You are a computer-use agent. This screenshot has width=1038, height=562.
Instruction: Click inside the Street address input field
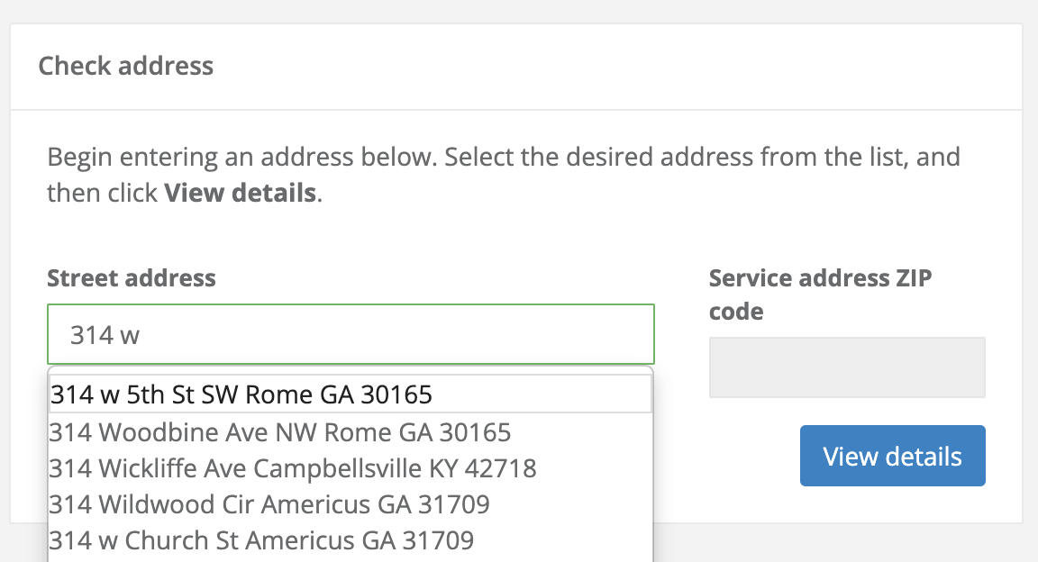click(x=350, y=333)
